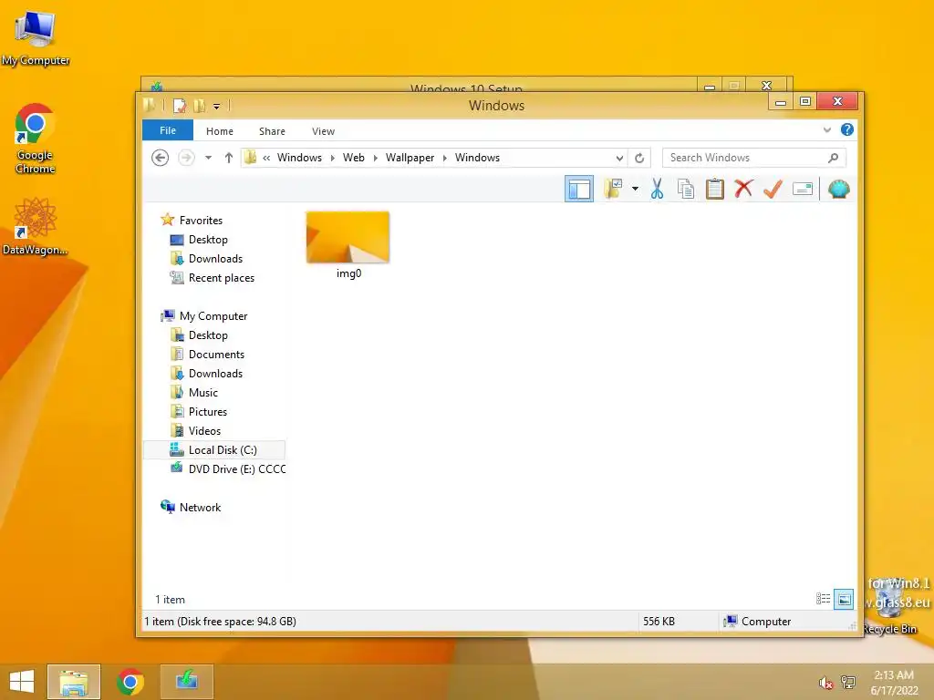The height and width of the screenshot is (700, 934).
Task: Click the quick access New folder icon
Action: [x=200, y=106]
